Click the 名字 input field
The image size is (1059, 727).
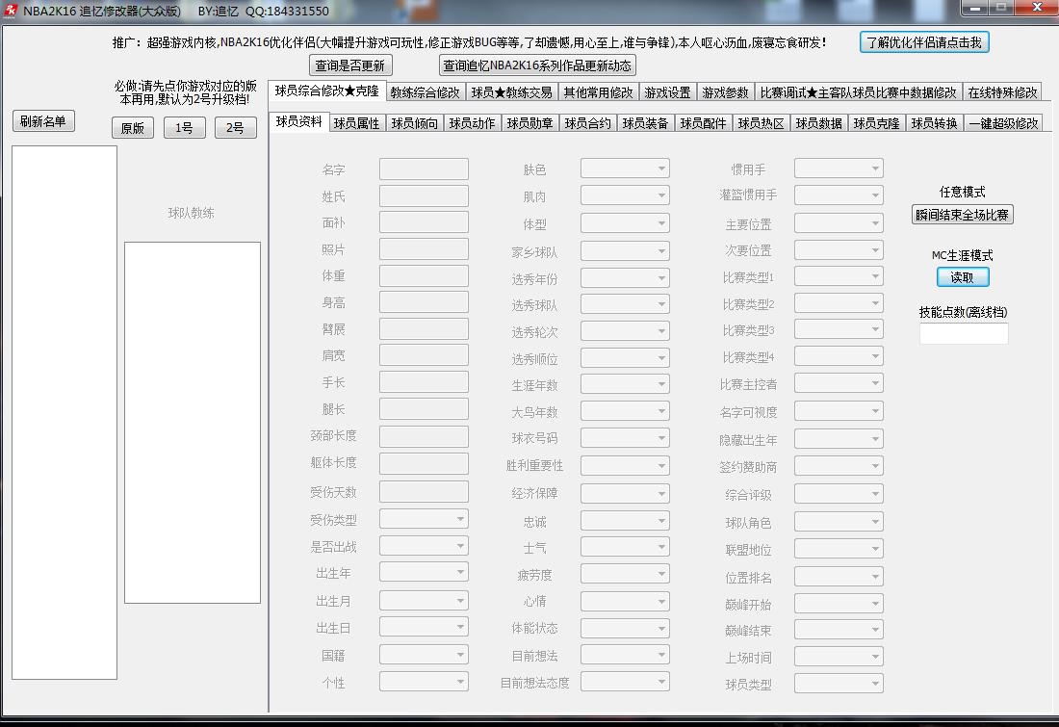coord(425,169)
